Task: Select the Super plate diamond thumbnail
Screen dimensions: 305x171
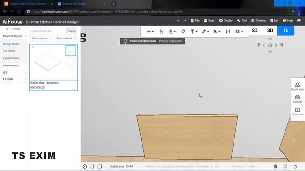Action: click(x=48, y=62)
